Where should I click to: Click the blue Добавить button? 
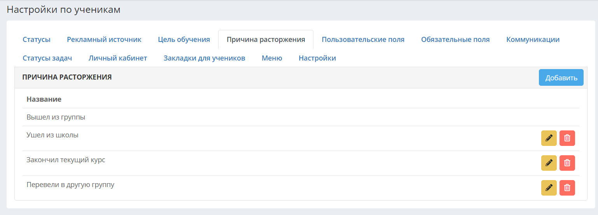click(x=561, y=78)
